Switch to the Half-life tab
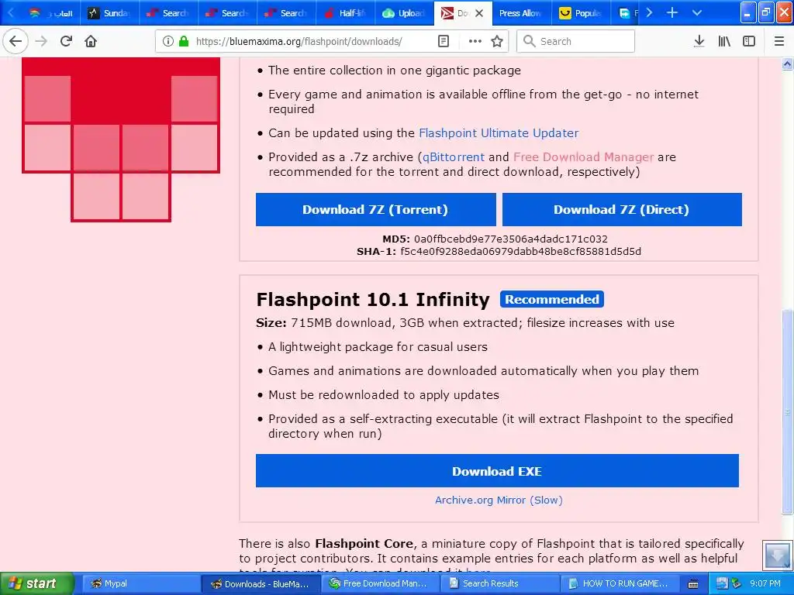This screenshot has width=794, height=595. point(344,13)
